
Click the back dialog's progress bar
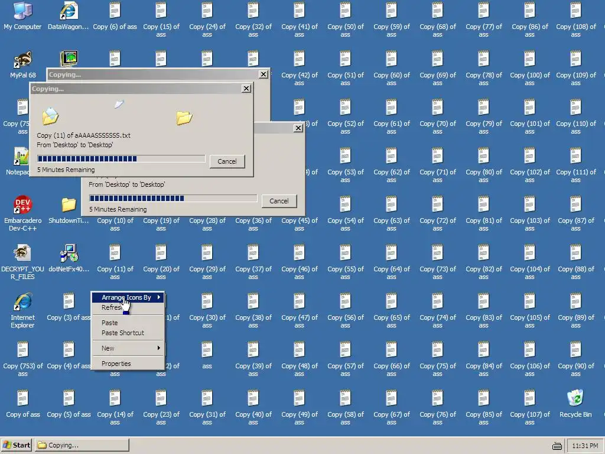point(173,198)
